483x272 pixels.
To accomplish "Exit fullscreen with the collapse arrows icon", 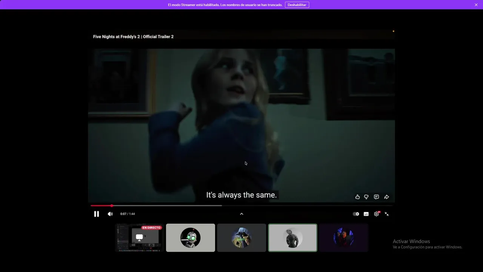I will click(x=387, y=214).
